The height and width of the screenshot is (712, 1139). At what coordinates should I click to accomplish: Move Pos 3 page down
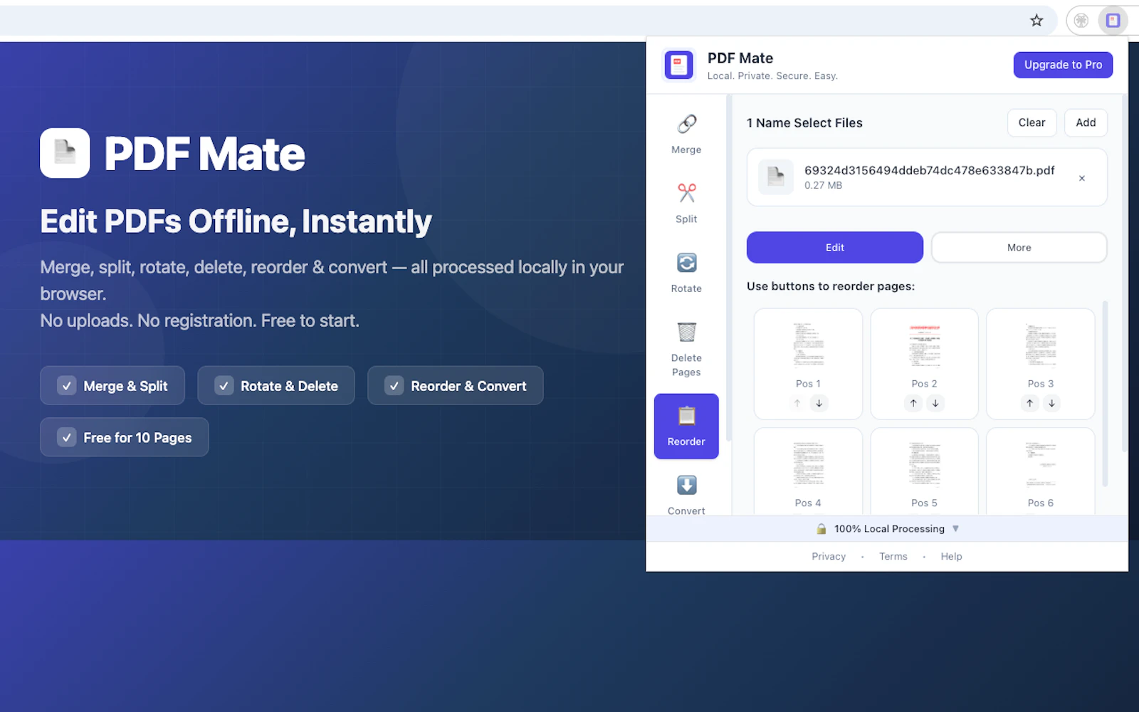(1051, 403)
